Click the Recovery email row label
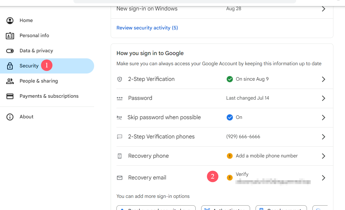Image resolution: width=345 pixels, height=210 pixels. click(x=147, y=178)
